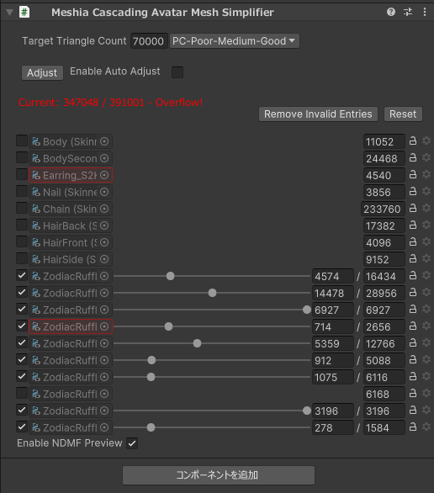The height and width of the screenshot is (493, 434).
Task: Disable the Enable NDMF Preview checkbox
Action: (132, 443)
